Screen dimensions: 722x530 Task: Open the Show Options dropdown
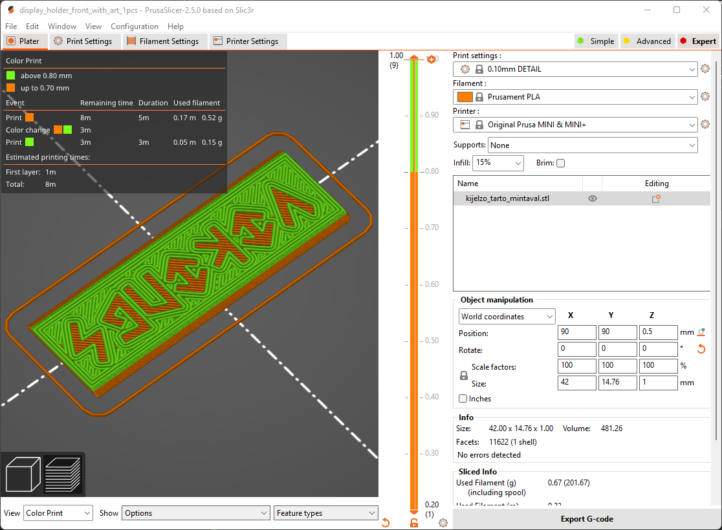[x=195, y=513]
